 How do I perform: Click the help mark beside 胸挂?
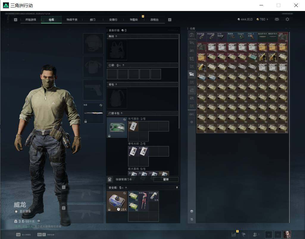tap(116, 37)
